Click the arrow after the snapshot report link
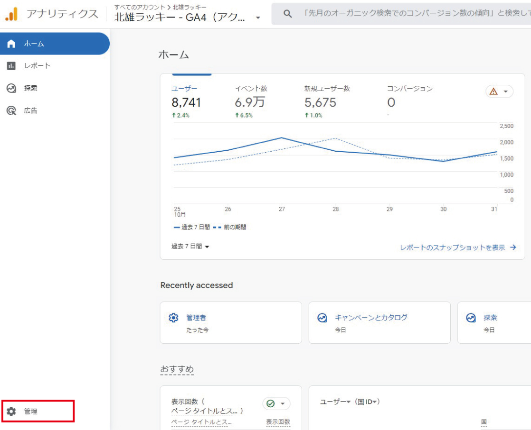 click(513, 247)
